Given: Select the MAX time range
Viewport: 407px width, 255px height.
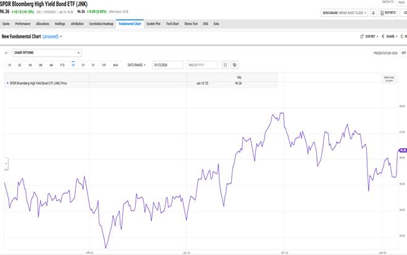Looking at the screenshot, I should coord(116,65).
